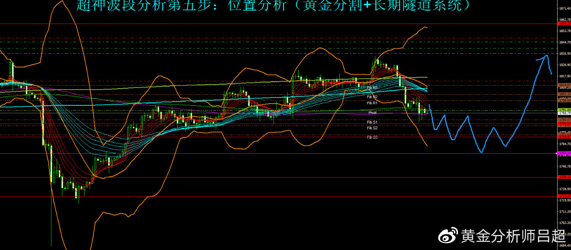Click the 1764.70 price axis value
Screen dimensions: 571x250
click(565, 144)
